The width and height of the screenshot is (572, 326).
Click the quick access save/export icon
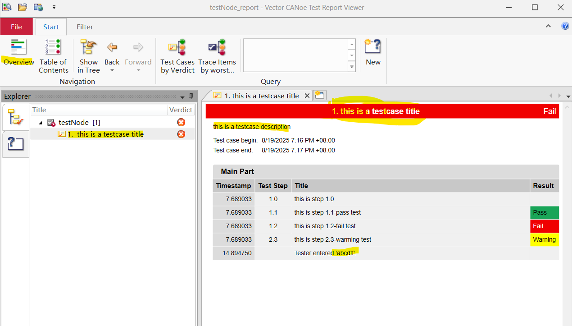tap(38, 7)
